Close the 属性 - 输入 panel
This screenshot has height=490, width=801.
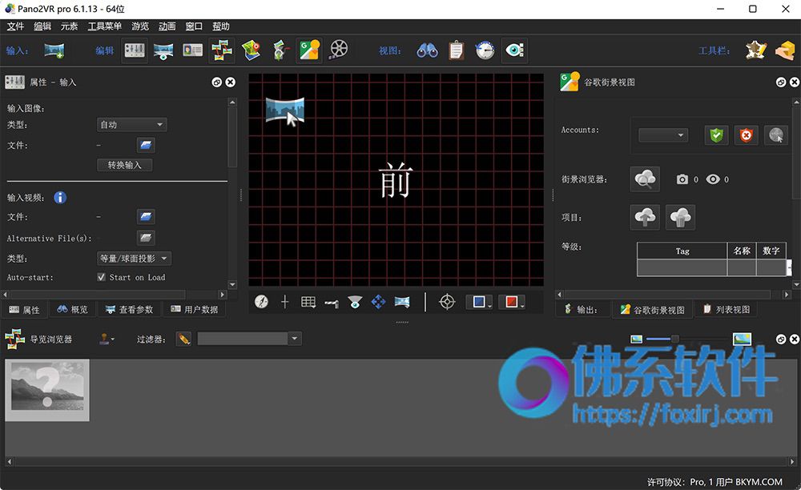[231, 82]
